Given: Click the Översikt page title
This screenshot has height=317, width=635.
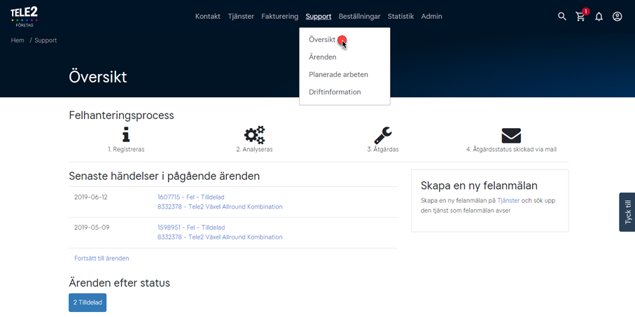Looking at the screenshot, I should click(x=98, y=76).
